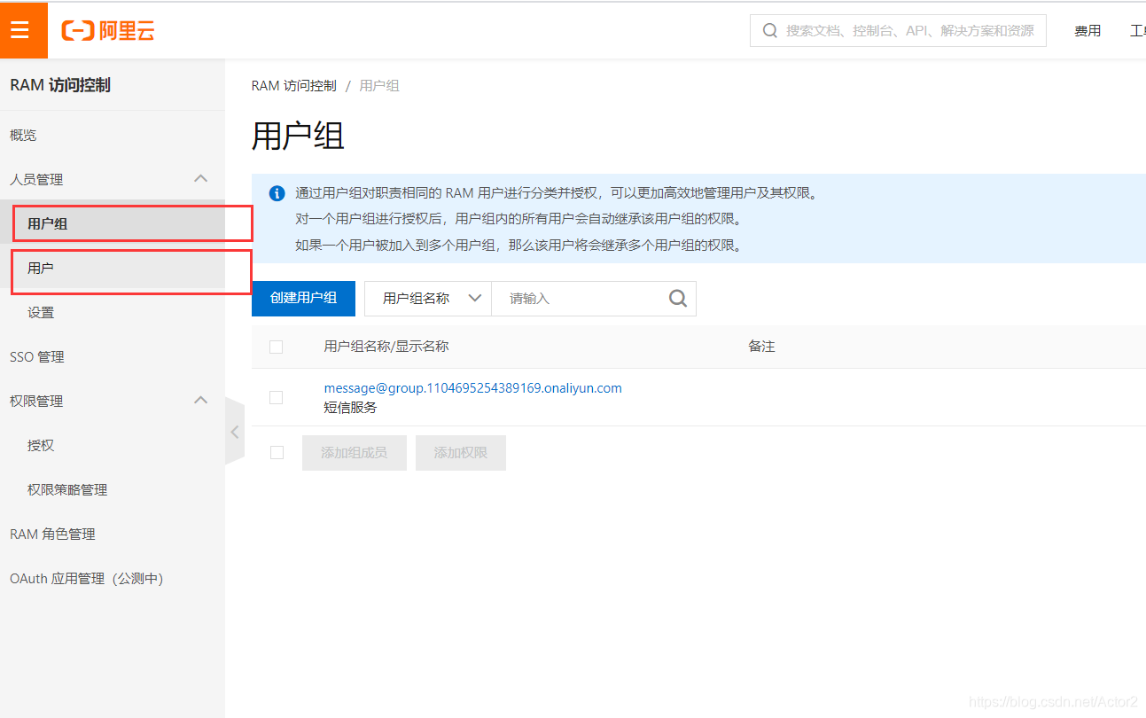Click the 短信服务 display name text
Screen dimensions: 1146x718
[x=351, y=408]
